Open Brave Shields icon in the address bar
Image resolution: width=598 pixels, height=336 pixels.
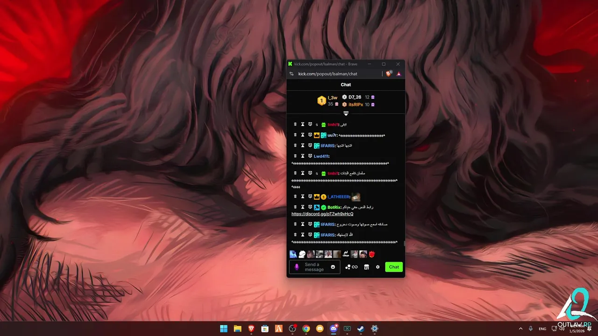(389, 74)
